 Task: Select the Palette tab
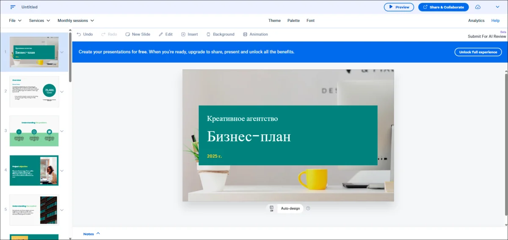(x=293, y=20)
